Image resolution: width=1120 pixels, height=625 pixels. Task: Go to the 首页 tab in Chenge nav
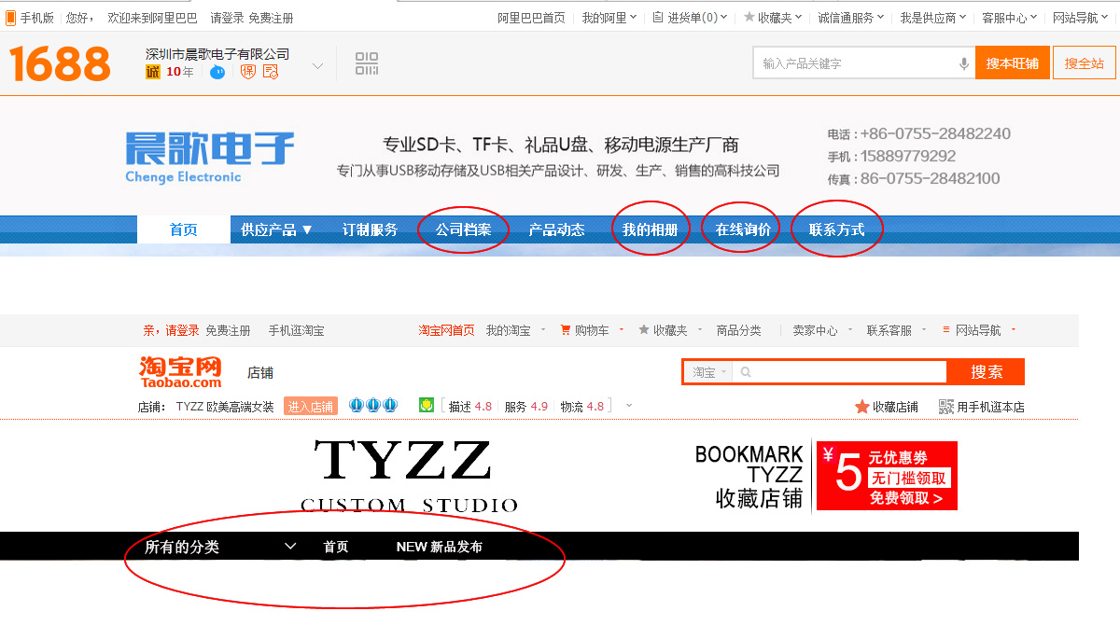pyautogui.click(x=184, y=229)
